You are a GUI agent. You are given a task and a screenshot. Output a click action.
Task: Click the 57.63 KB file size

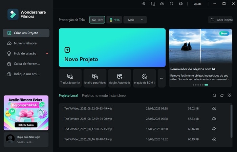pyautogui.click(x=193, y=119)
